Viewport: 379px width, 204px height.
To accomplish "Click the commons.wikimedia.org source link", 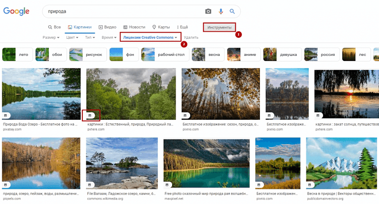I will click(105, 198).
